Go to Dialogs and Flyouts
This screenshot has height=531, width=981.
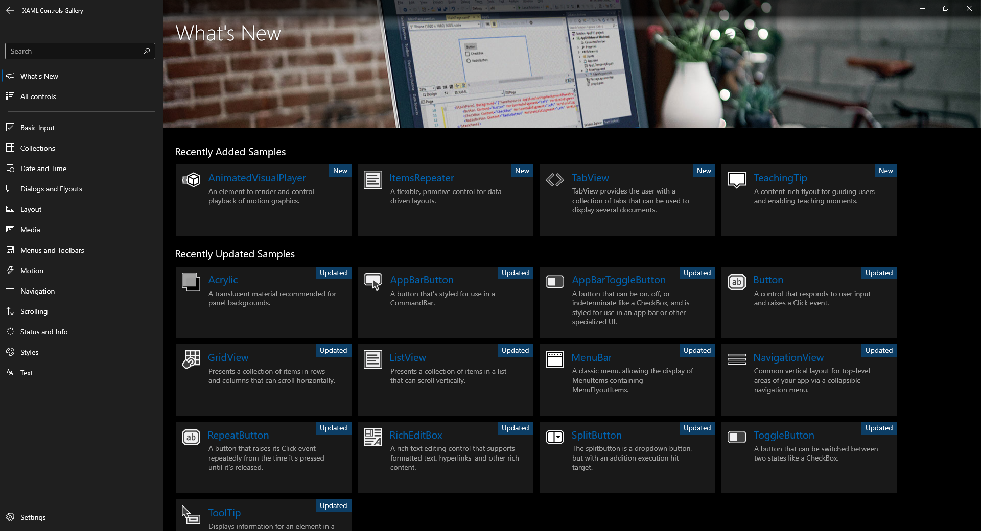click(82, 189)
